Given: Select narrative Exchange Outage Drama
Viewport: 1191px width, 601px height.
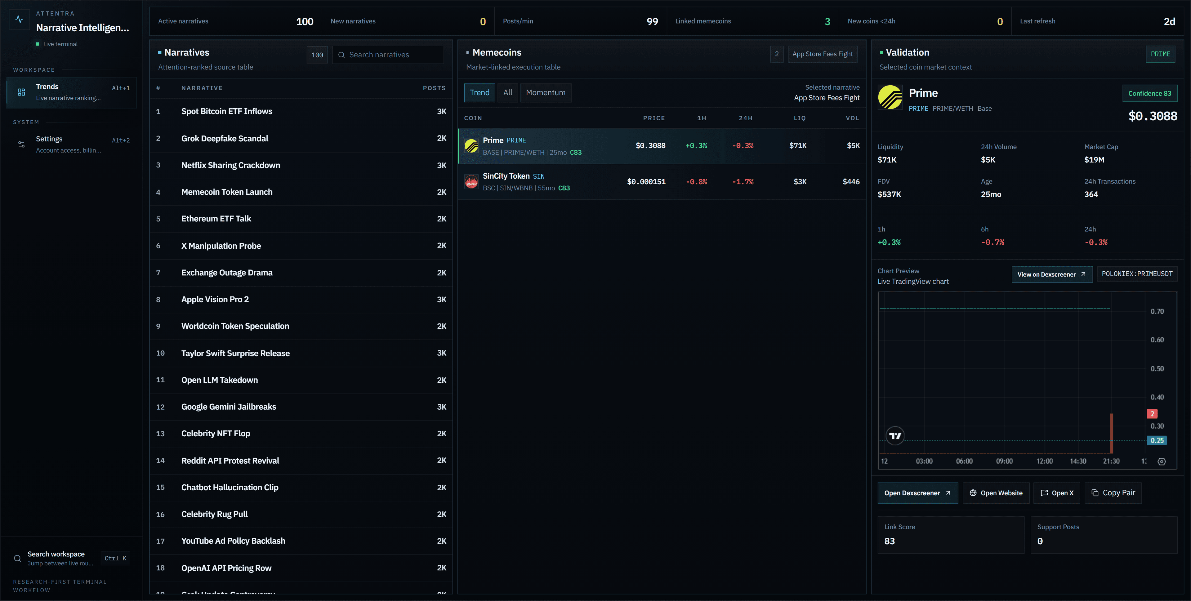Looking at the screenshot, I should [x=301, y=272].
